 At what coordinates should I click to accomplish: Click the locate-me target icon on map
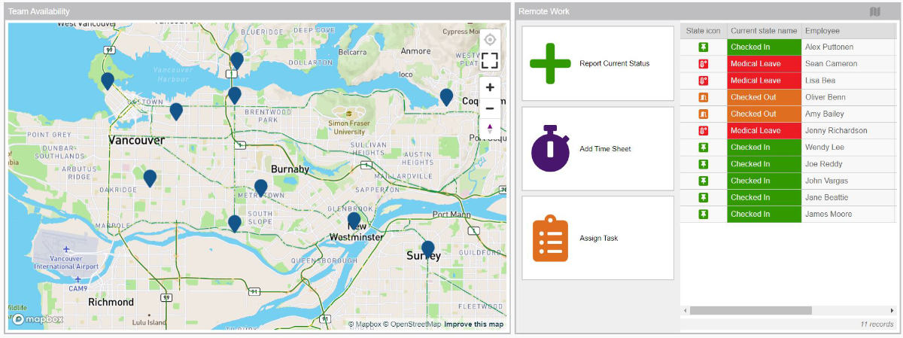(x=490, y=39)
